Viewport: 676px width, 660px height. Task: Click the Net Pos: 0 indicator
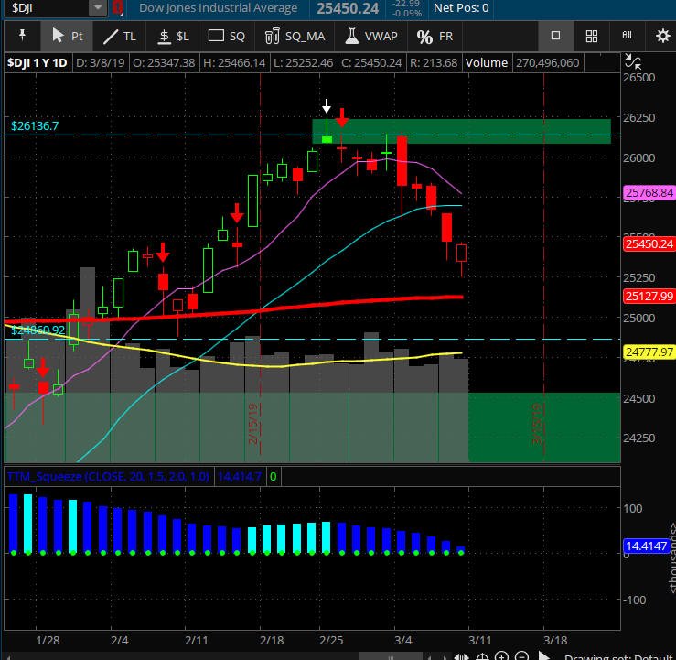click(x=461, y=7)
